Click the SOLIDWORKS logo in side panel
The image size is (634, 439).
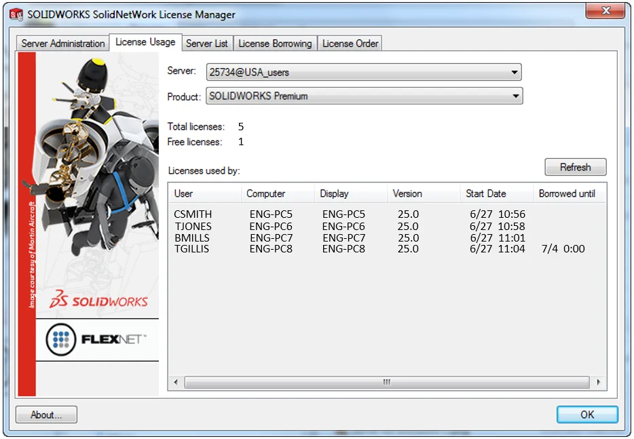pos(98,301)
